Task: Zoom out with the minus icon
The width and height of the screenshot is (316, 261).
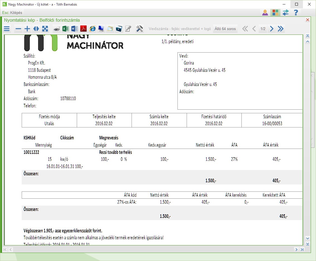Action: (18, 29)
